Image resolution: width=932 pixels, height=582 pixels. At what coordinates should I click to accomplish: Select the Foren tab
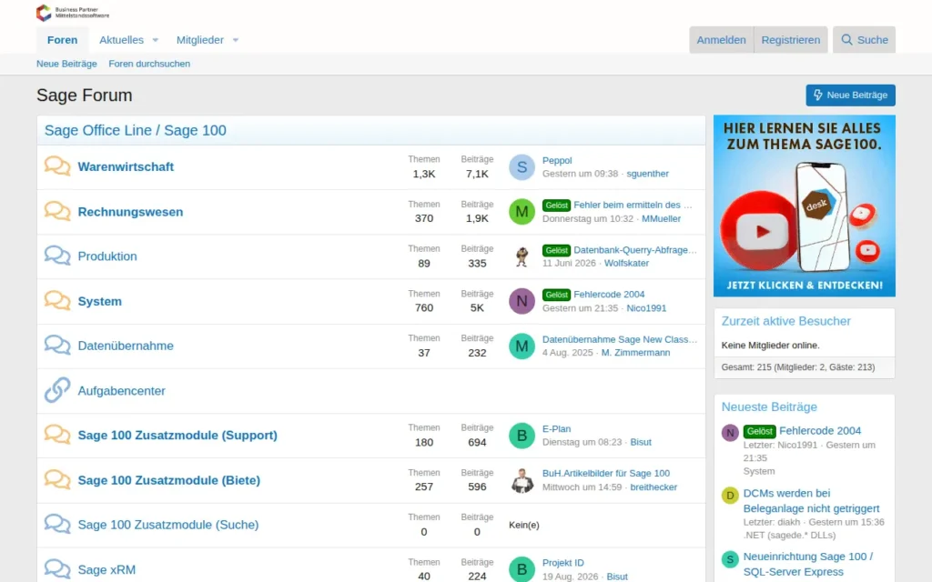[x=63, y=40]
